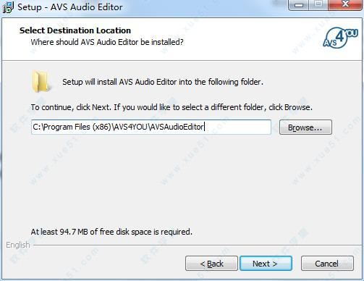
Task: Open the Browse folder dialog
Action: click(x=305, y=127)
